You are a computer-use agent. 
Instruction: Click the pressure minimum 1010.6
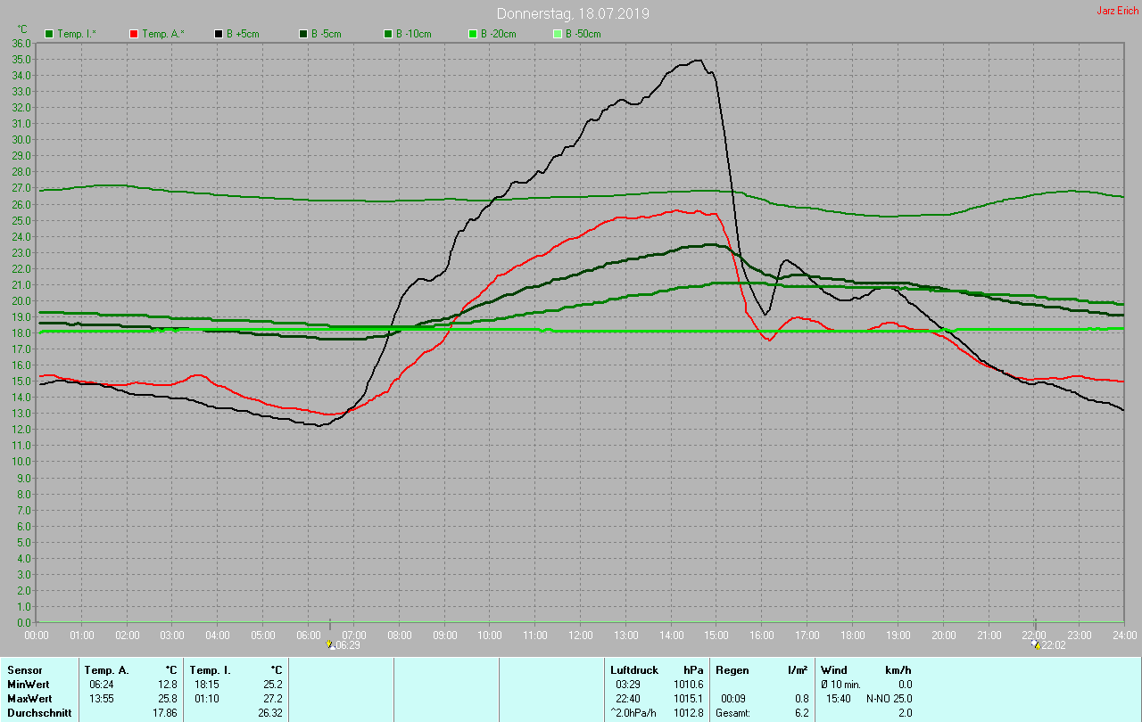click(x=689, y=684)
